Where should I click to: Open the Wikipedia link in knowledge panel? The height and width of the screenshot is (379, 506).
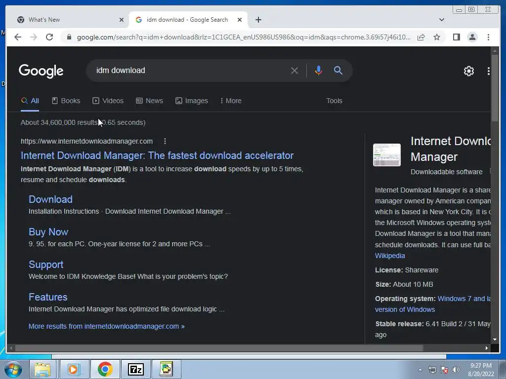390,256
